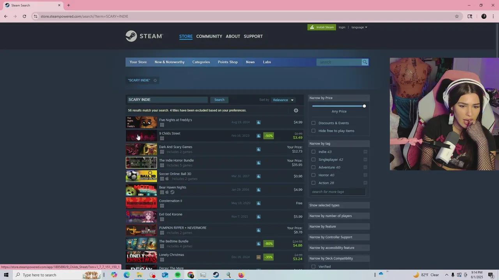Check the Singleplayer tag filter
The width and height of the screenshot is (499, 280).
tap(313, 159)
